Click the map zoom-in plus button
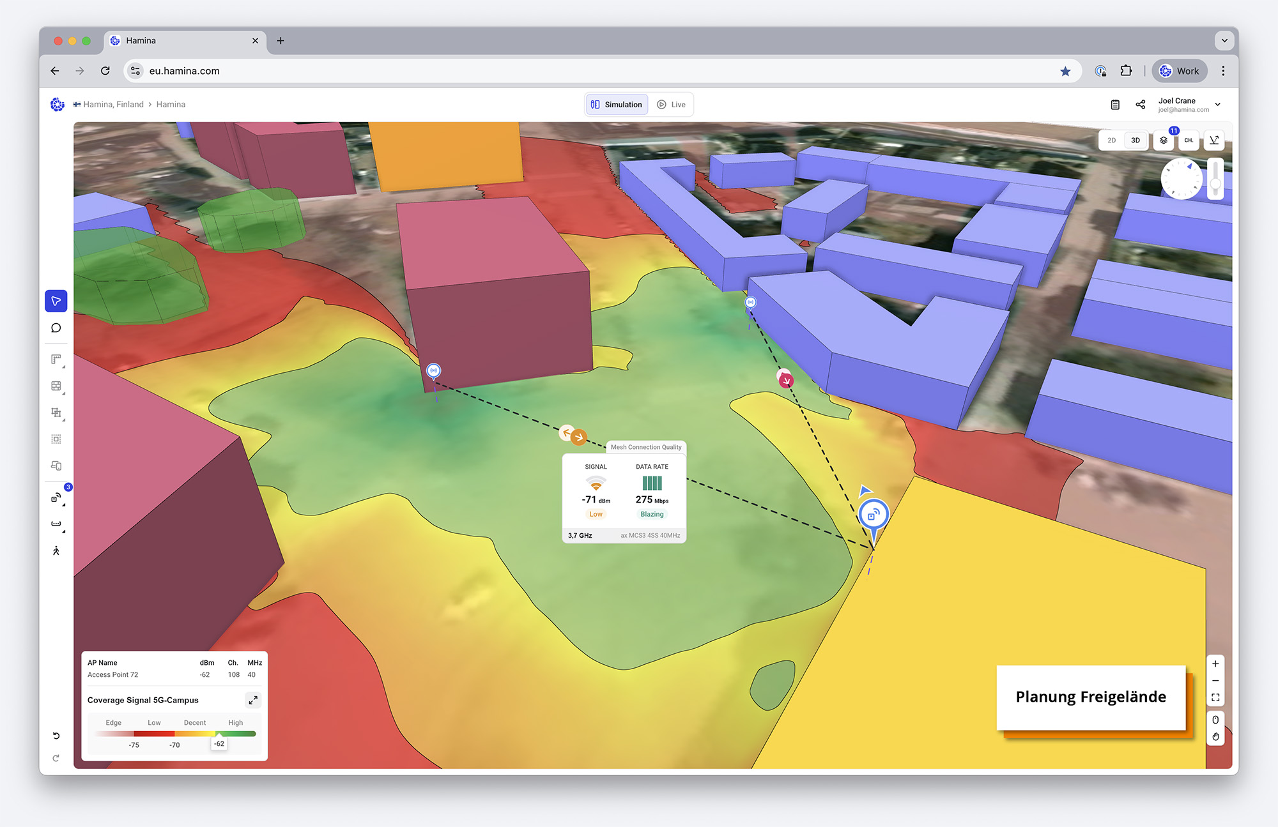The height and width of the screenshot is (827, 1278). tap(1215, 664)
